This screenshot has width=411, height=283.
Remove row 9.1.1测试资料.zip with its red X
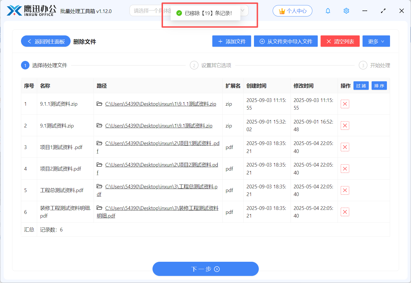tap(345, 104)
